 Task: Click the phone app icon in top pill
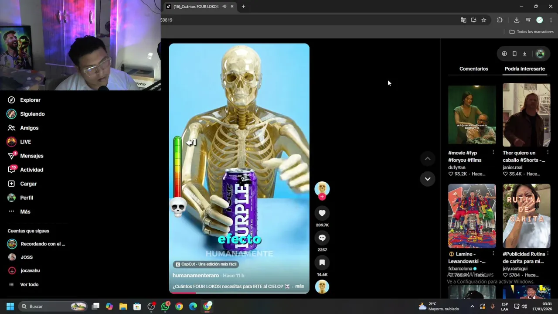click(514, 54)
